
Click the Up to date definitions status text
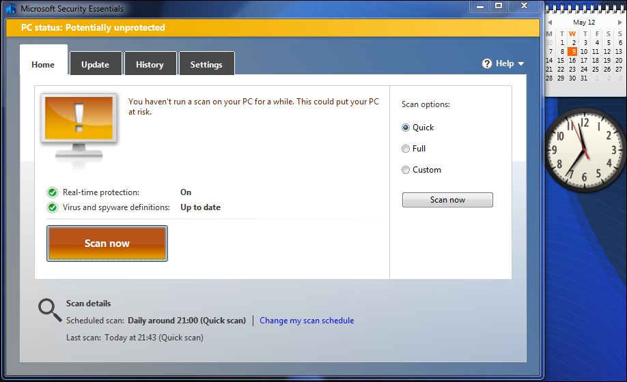200,207
